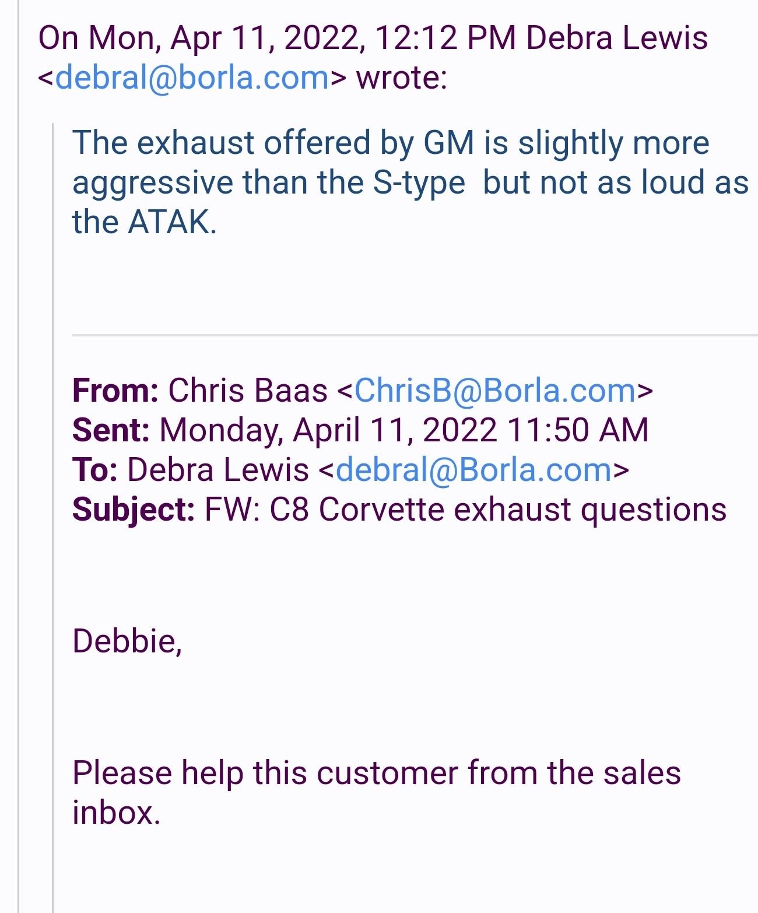This screenshot has width=758, height=913.
Task: Click the 'Monday, April 11, 2022 11:50 AM' sent date
Action: tap(404, 430)
